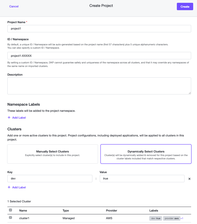Cancel project creation
This screenshot has width=197, height=224.
click(14, 6)
